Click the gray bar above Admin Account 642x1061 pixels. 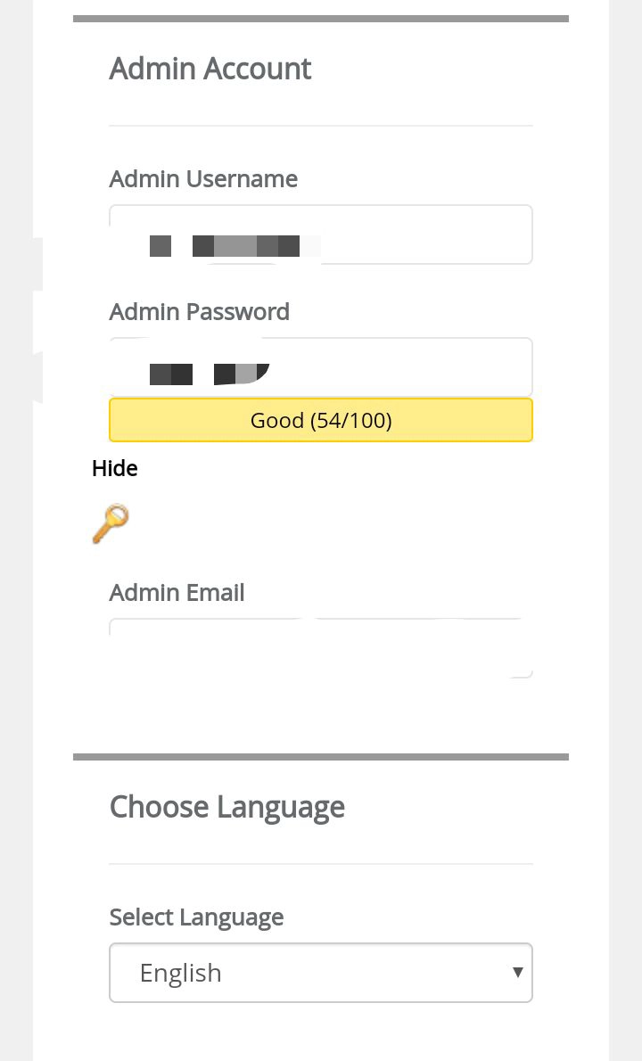click(x=321, y=19)
